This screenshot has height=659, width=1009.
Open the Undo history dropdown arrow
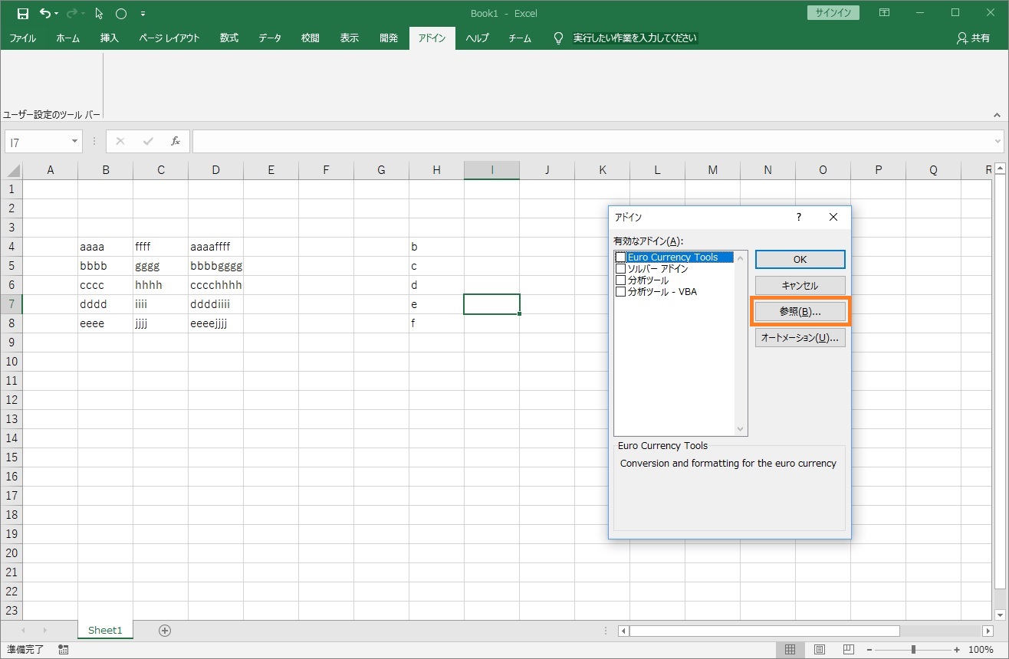(x=57, y=14)
